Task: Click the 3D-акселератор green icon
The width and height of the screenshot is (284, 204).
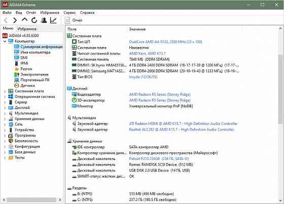Action: pyautogui.click(x=74, y=100)
